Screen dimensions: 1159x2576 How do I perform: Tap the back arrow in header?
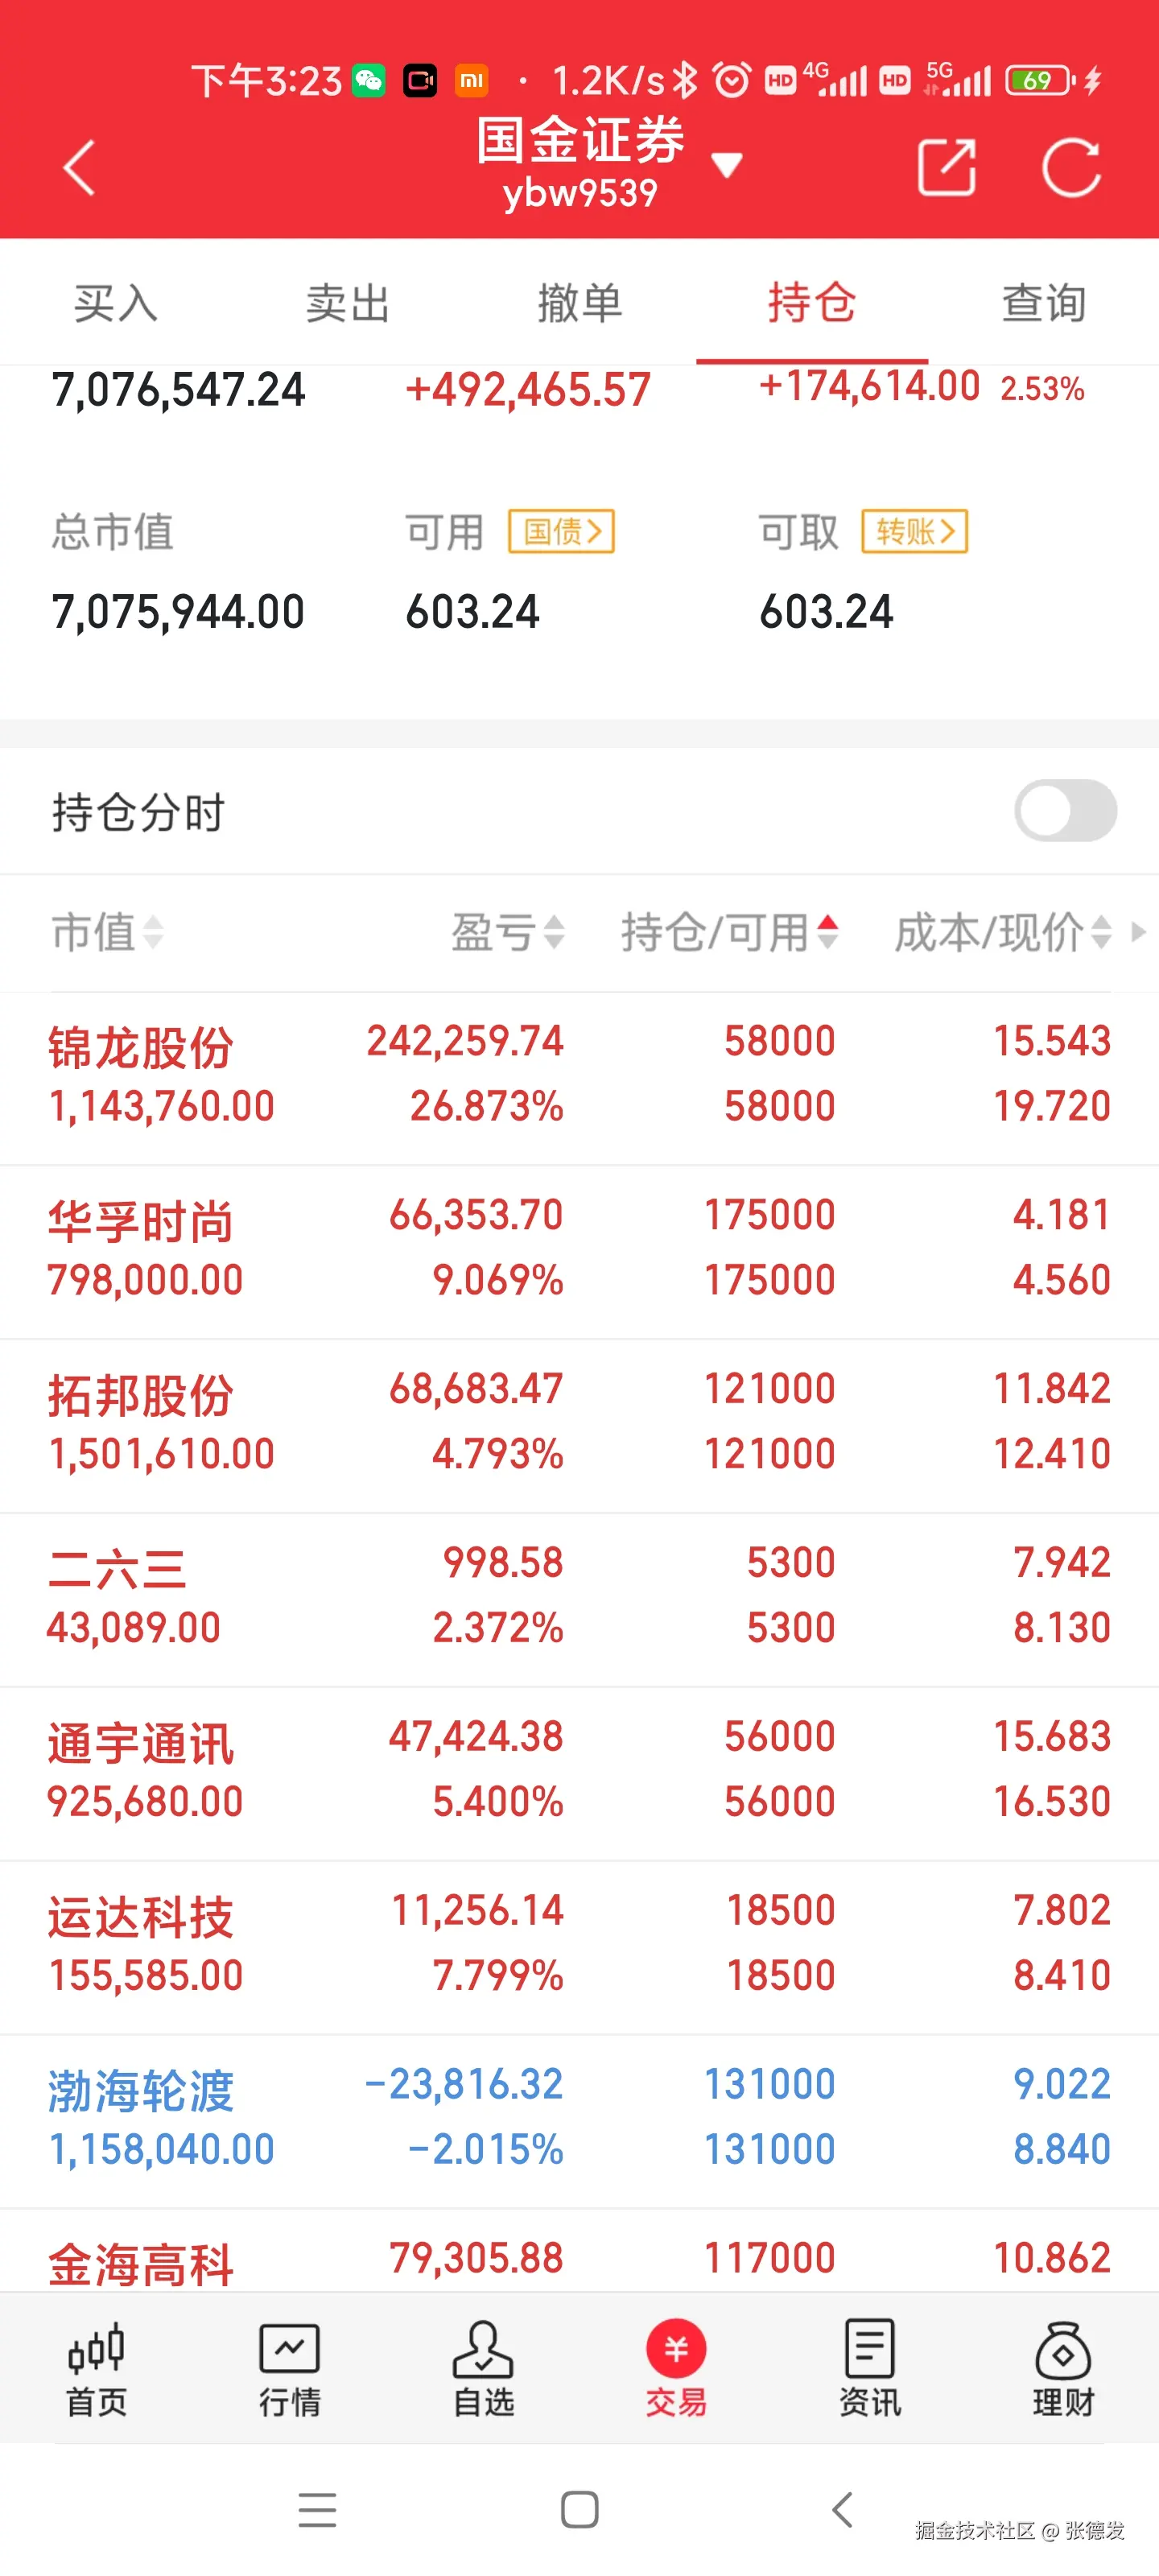pos(80,167)
